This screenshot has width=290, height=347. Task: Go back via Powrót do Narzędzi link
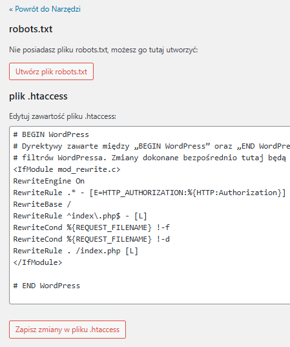pos(45,9)
